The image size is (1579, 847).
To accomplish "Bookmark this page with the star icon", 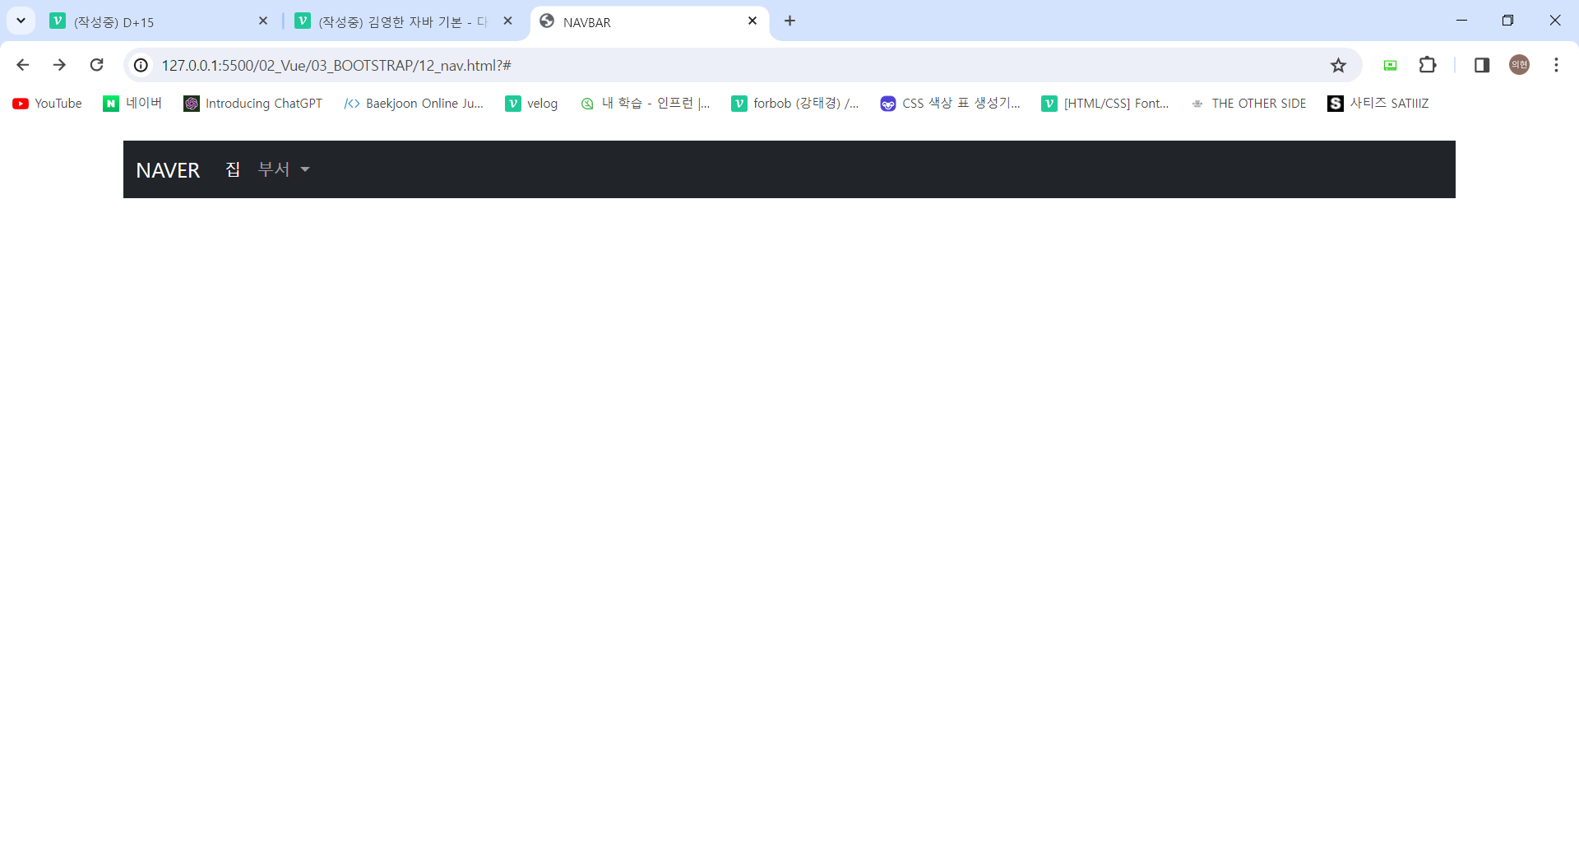I will pyautogui.click(x=1338, y=65).
